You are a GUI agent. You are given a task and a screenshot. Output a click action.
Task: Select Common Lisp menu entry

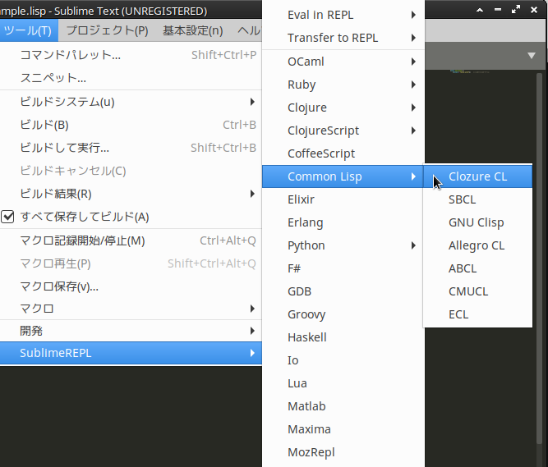(343, 176)
